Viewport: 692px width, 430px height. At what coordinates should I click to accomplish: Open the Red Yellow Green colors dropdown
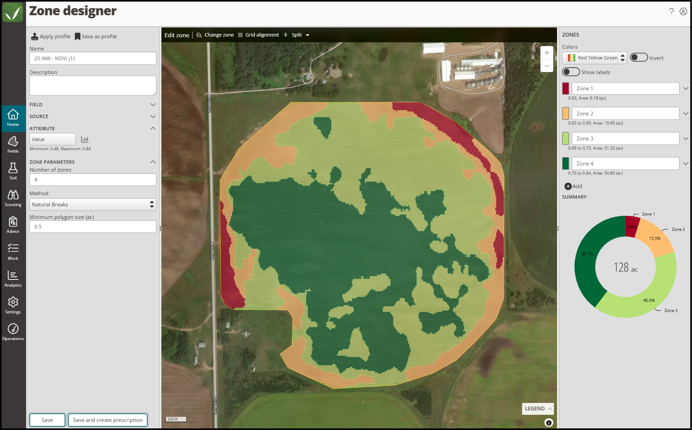click(x=594, y=58)
